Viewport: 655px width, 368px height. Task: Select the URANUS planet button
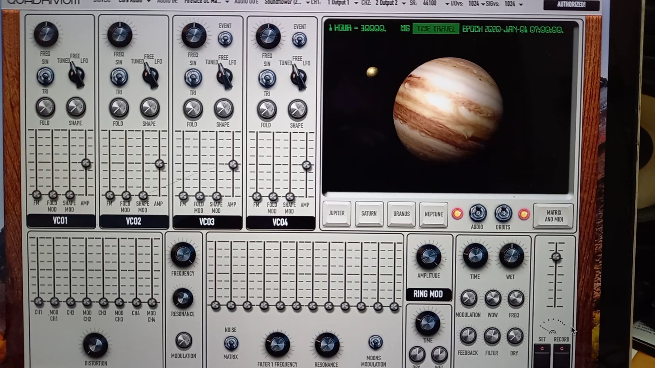click(401, 214)
